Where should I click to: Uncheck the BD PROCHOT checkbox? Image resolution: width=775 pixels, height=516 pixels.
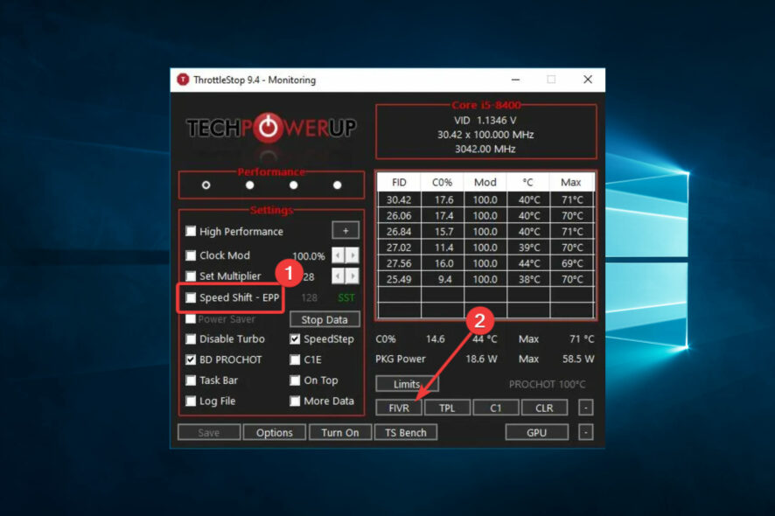tap(191, 359)
